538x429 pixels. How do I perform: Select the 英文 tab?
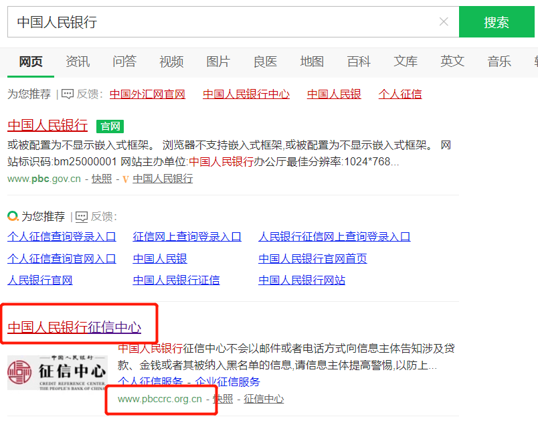click(x=452, y=62)
